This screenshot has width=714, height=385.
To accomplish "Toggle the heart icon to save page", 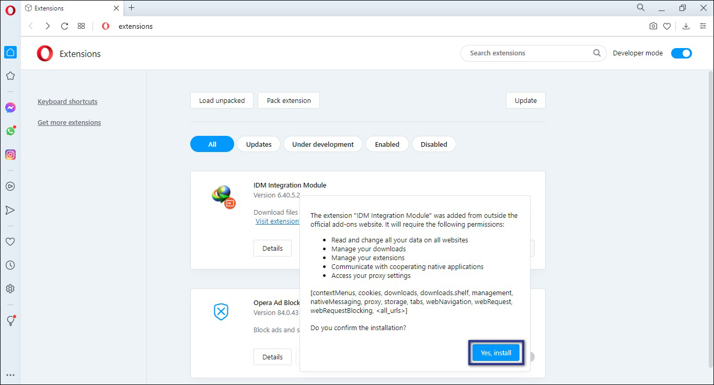I will [667, 26].
